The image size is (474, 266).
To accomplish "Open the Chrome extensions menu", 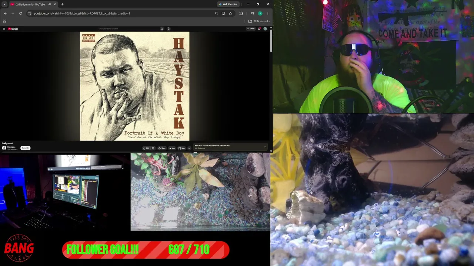I will tap(241, 13).
